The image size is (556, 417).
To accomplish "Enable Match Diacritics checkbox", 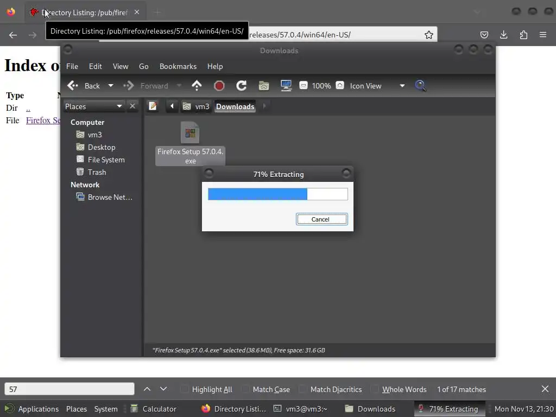I will [x=303, y=389].
